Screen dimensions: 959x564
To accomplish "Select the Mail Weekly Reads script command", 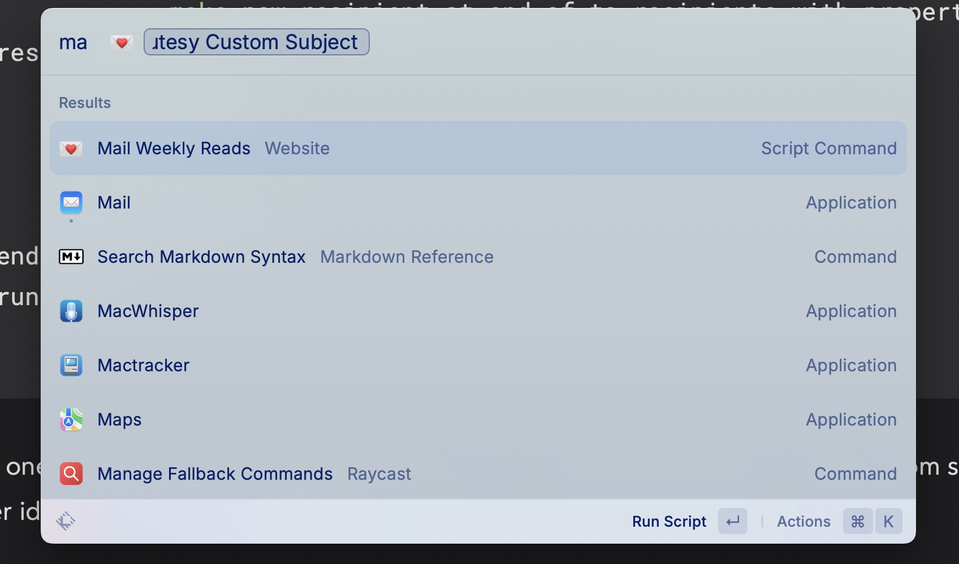I will click(174, 149).
